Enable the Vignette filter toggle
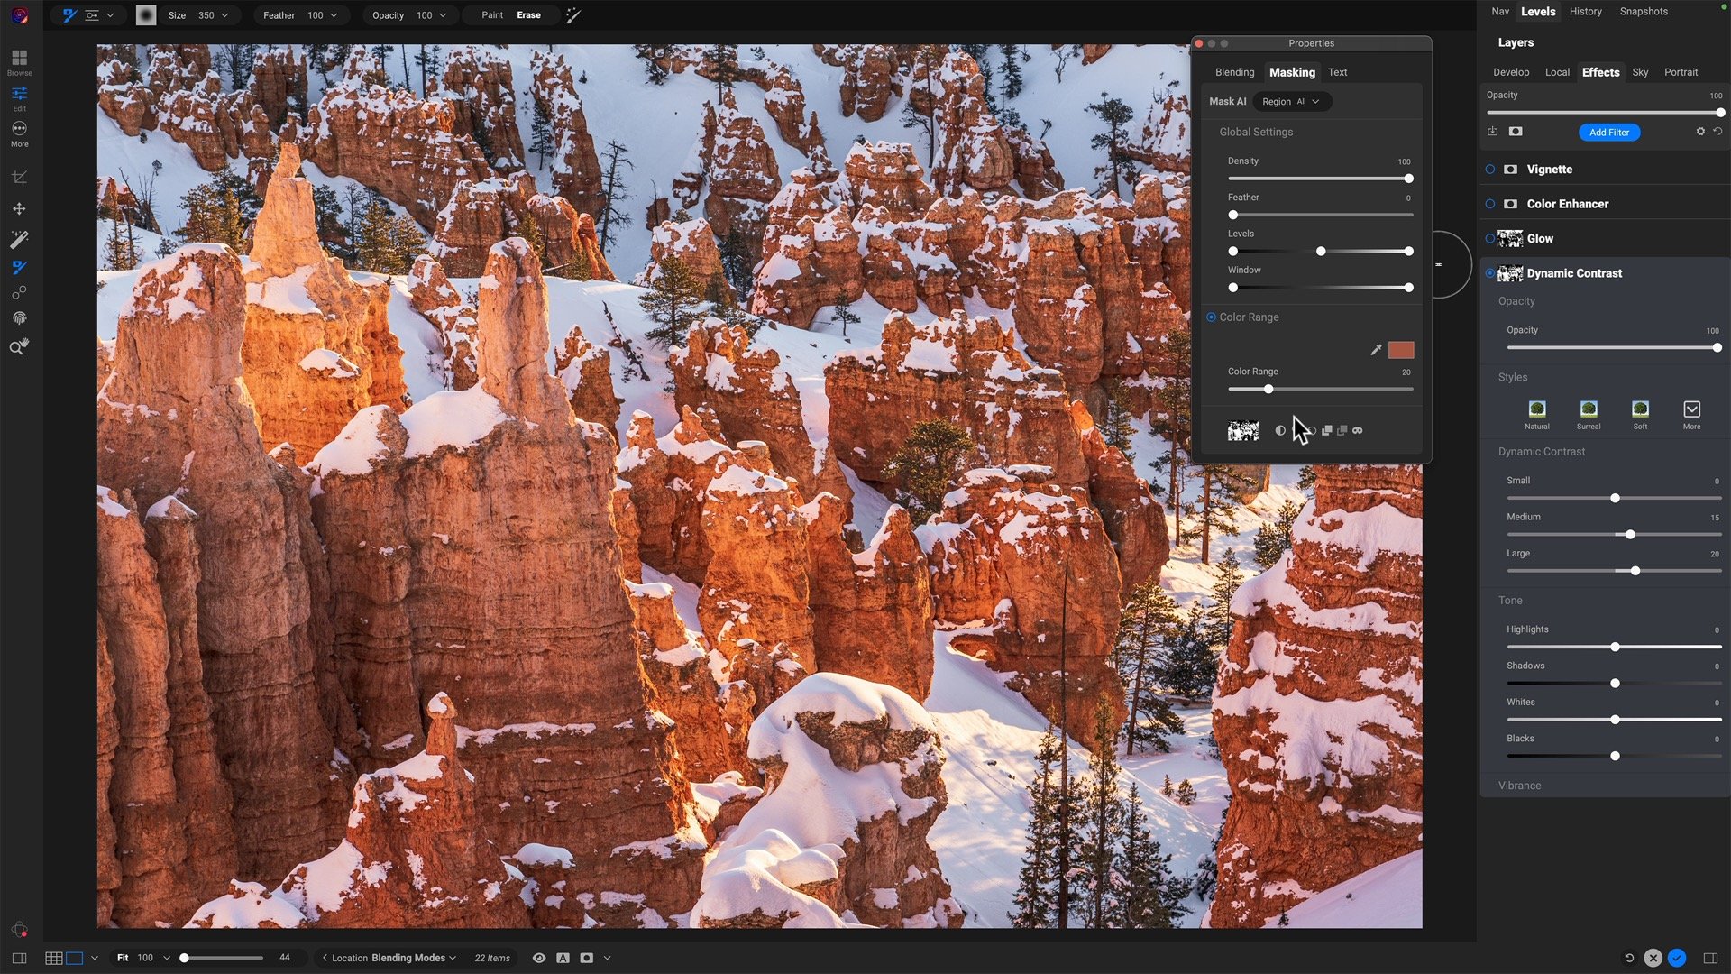The height and width of the screenshot is (974, 1731). (x=1490, y=169)
